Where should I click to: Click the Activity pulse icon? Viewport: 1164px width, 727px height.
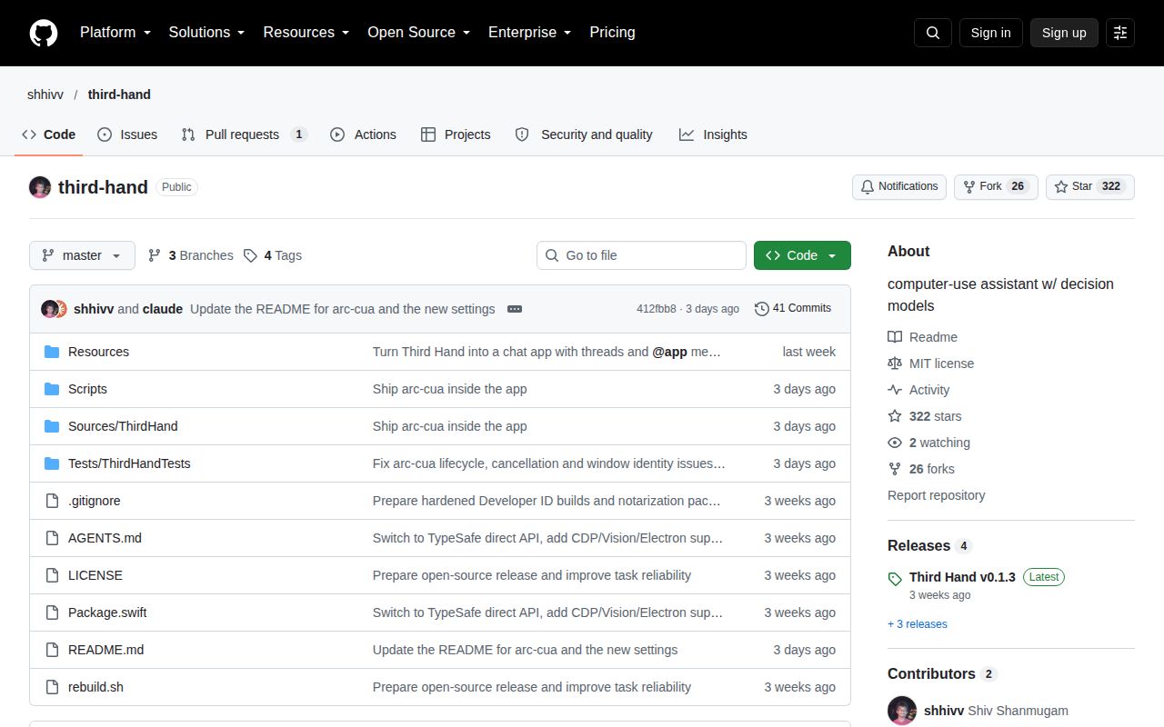tap(895, 390)
